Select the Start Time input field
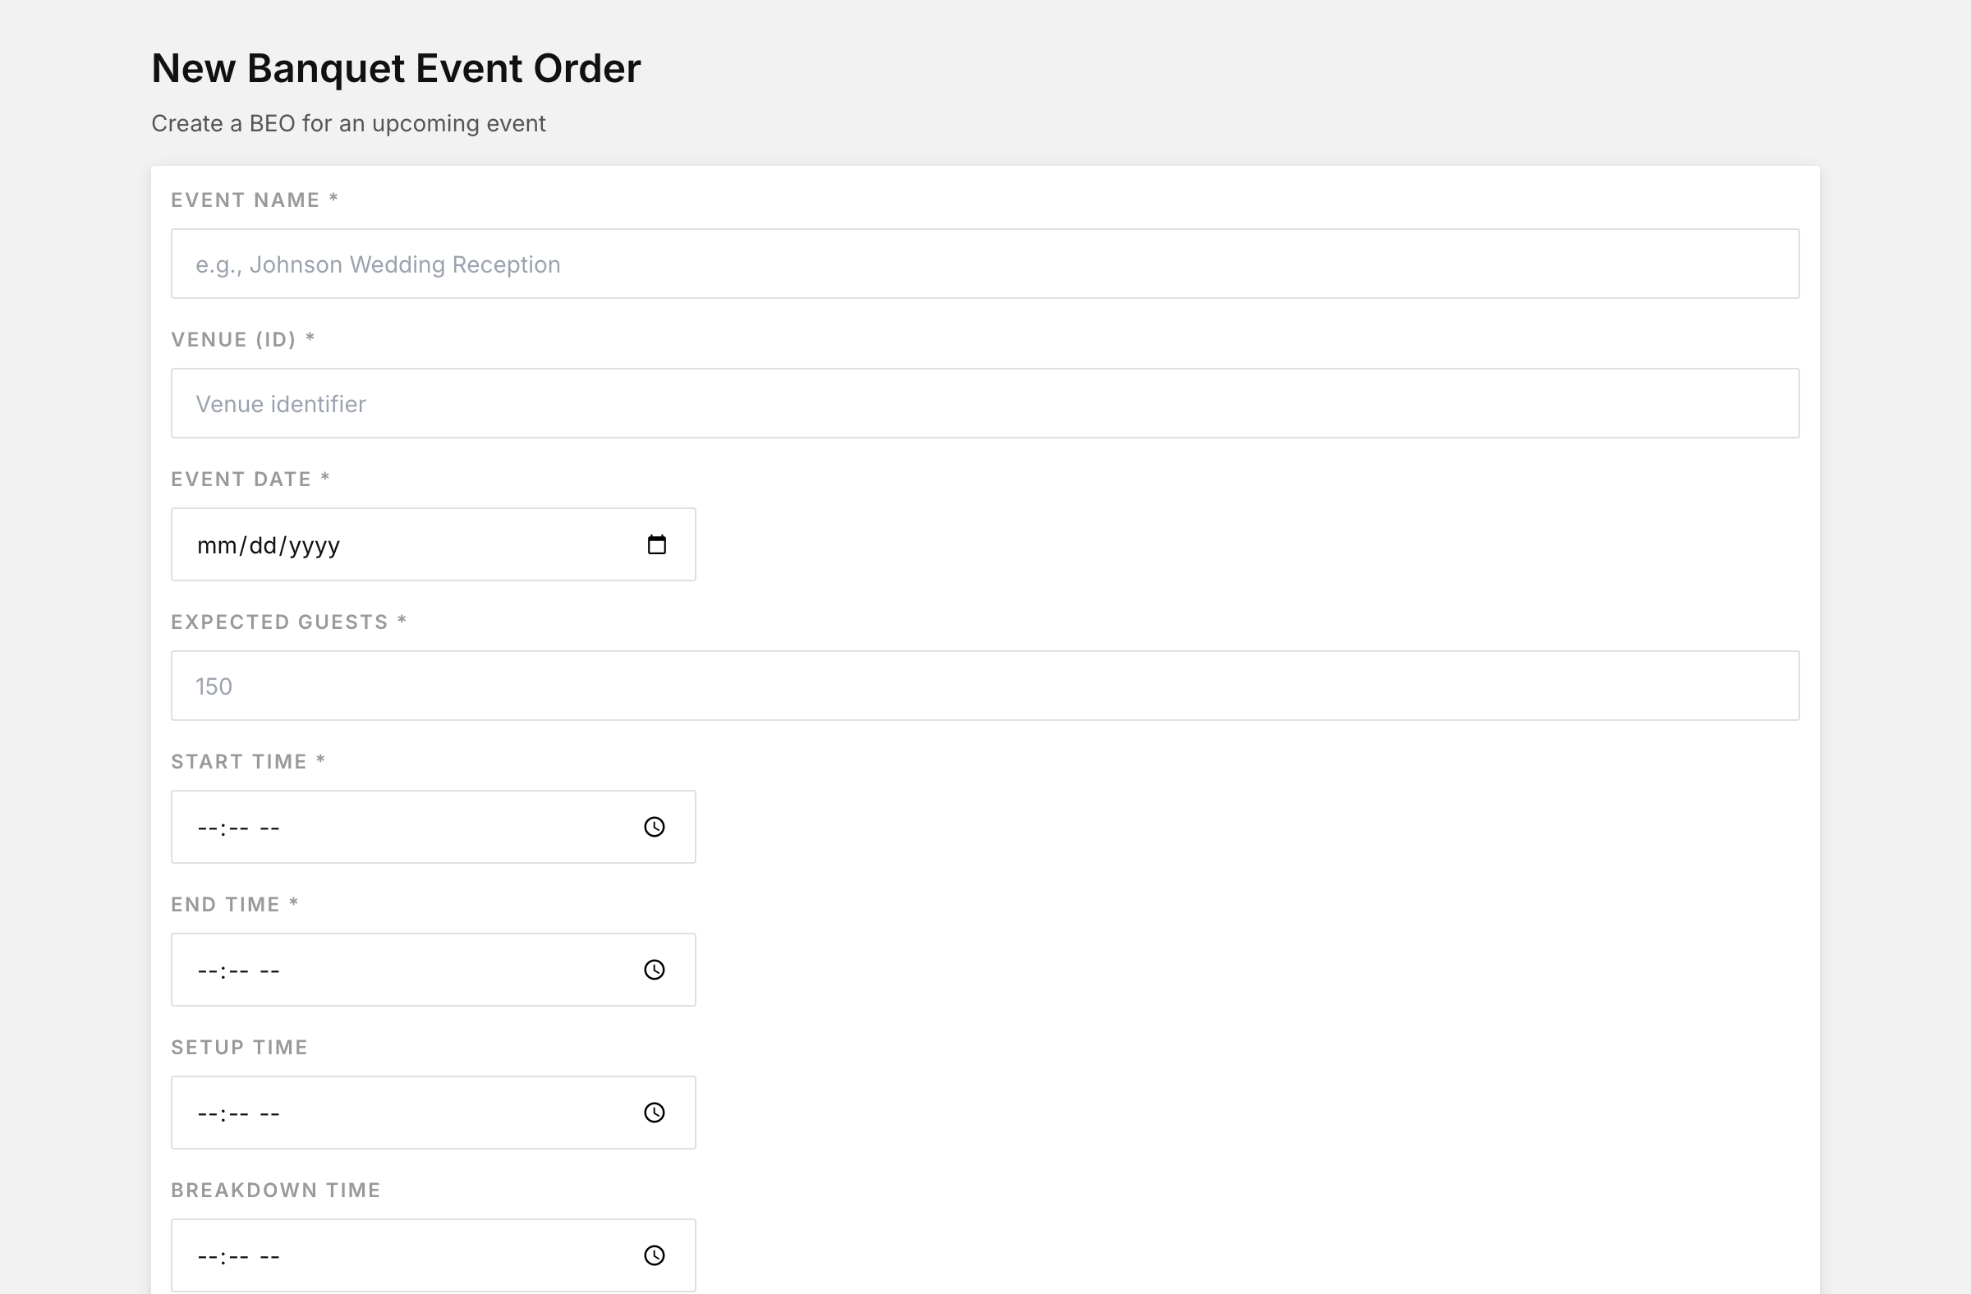 (x=433, y=827)
